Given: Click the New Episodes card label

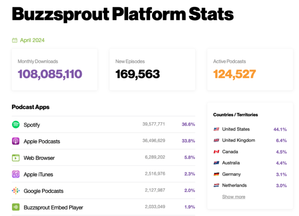Looking at the screenshot, I should point(130,61).
